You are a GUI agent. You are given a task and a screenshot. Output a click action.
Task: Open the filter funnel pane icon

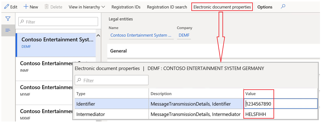coord(8,19)
